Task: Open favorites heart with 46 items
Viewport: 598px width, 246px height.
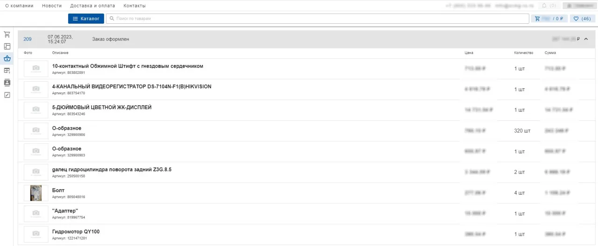Action: click(582, 19)
